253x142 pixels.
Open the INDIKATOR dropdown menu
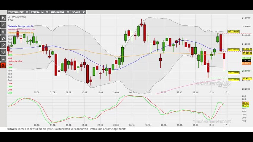click(x=60, y=12)
